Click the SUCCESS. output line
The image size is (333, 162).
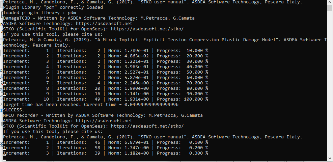tap(14, 110)
